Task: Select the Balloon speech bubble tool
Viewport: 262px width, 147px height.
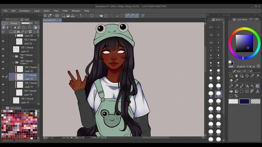Action: pos(231,96)
